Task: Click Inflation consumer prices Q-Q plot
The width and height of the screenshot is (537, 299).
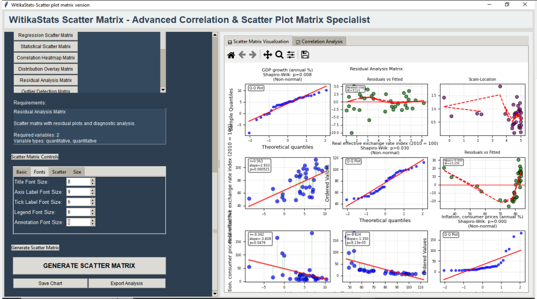Action: coord(482,256)
